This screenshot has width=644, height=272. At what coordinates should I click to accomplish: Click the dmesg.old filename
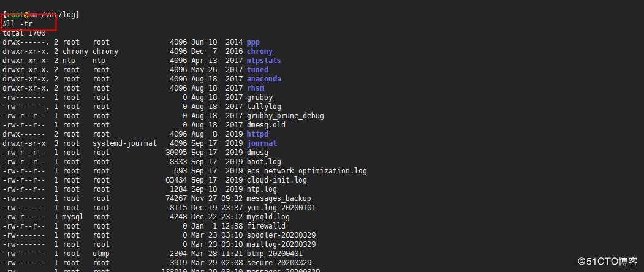click(x=266, y=125)
